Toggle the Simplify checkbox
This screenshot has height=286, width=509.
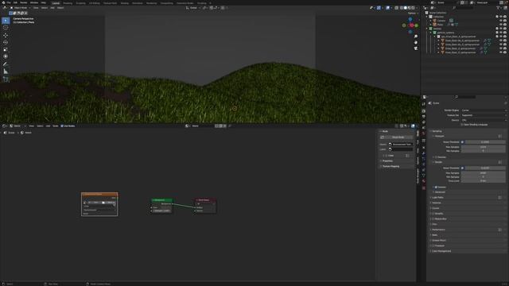[x=433, y=214]
